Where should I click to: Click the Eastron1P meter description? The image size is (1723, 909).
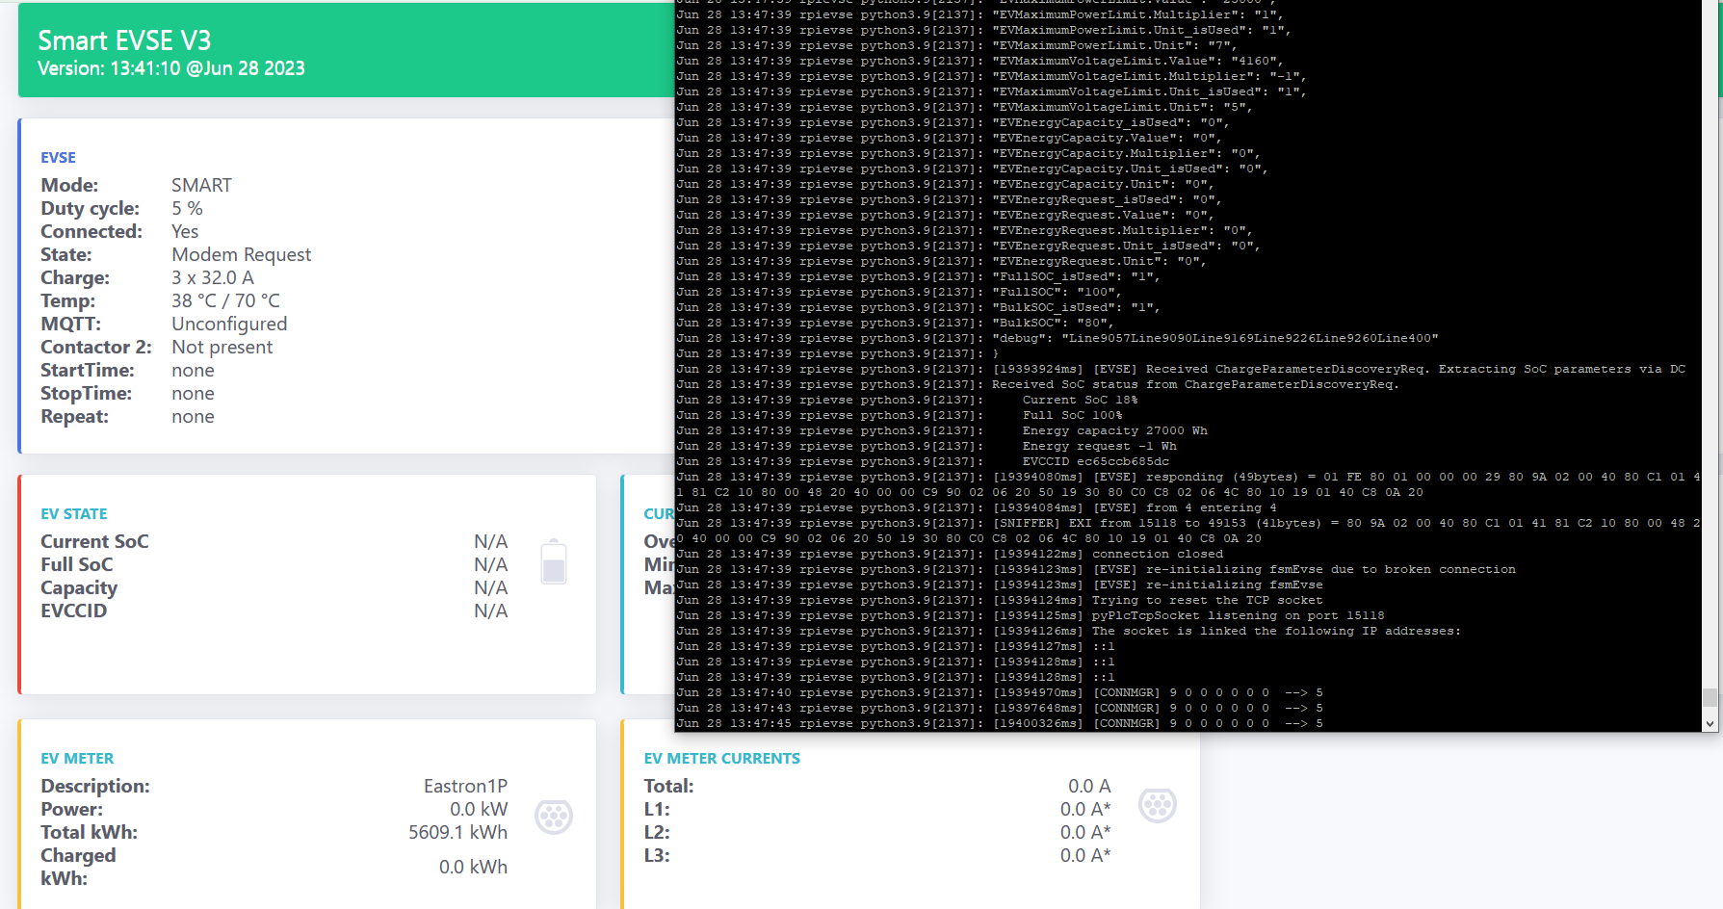pyautogui.click(x=465, y=786)
